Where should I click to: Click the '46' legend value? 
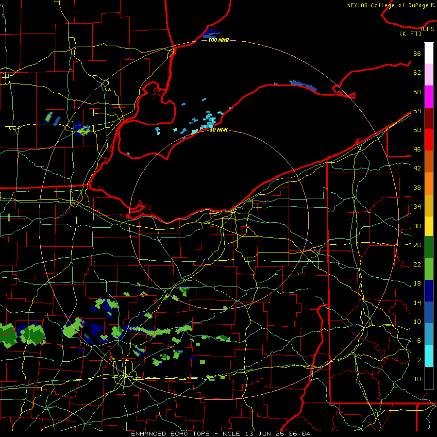point(417,149)
